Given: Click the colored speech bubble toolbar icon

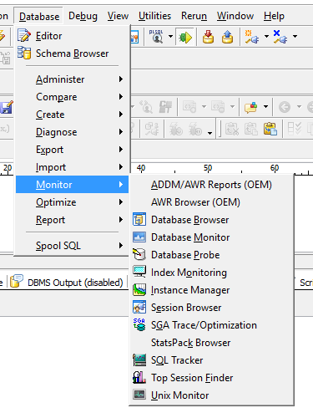Looking at the screenshot, I should (x=251, y=107).
